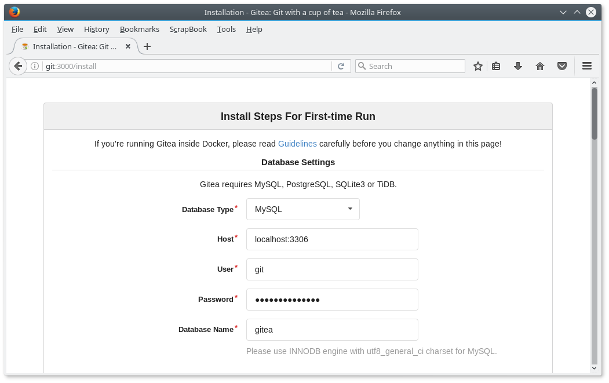Viewport: 609px width, 383px height.
Task: Open a new tab with the plus button
Action: [x=147, y=46]
